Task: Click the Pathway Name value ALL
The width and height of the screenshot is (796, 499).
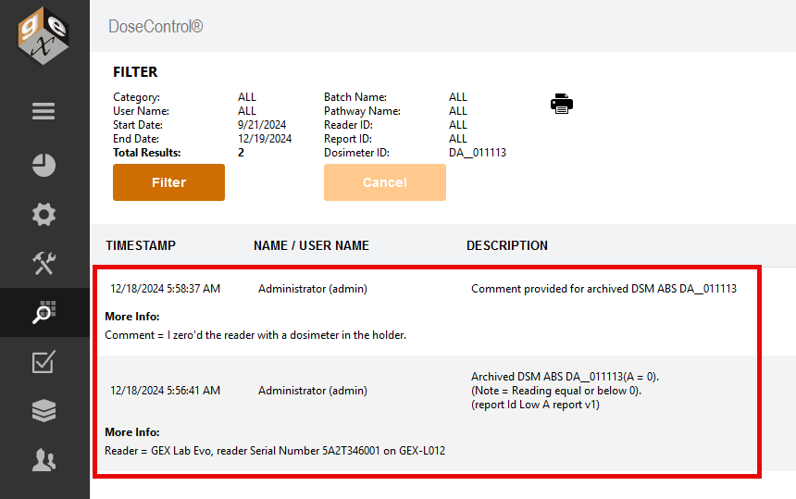Action: (458, 111)
